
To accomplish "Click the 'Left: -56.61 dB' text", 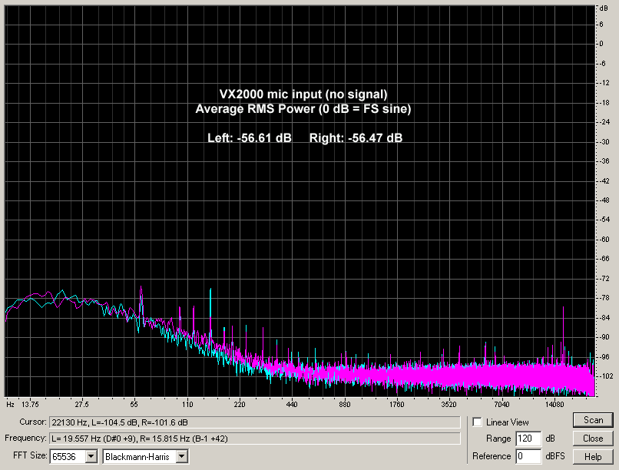I will tap(250, 137).
